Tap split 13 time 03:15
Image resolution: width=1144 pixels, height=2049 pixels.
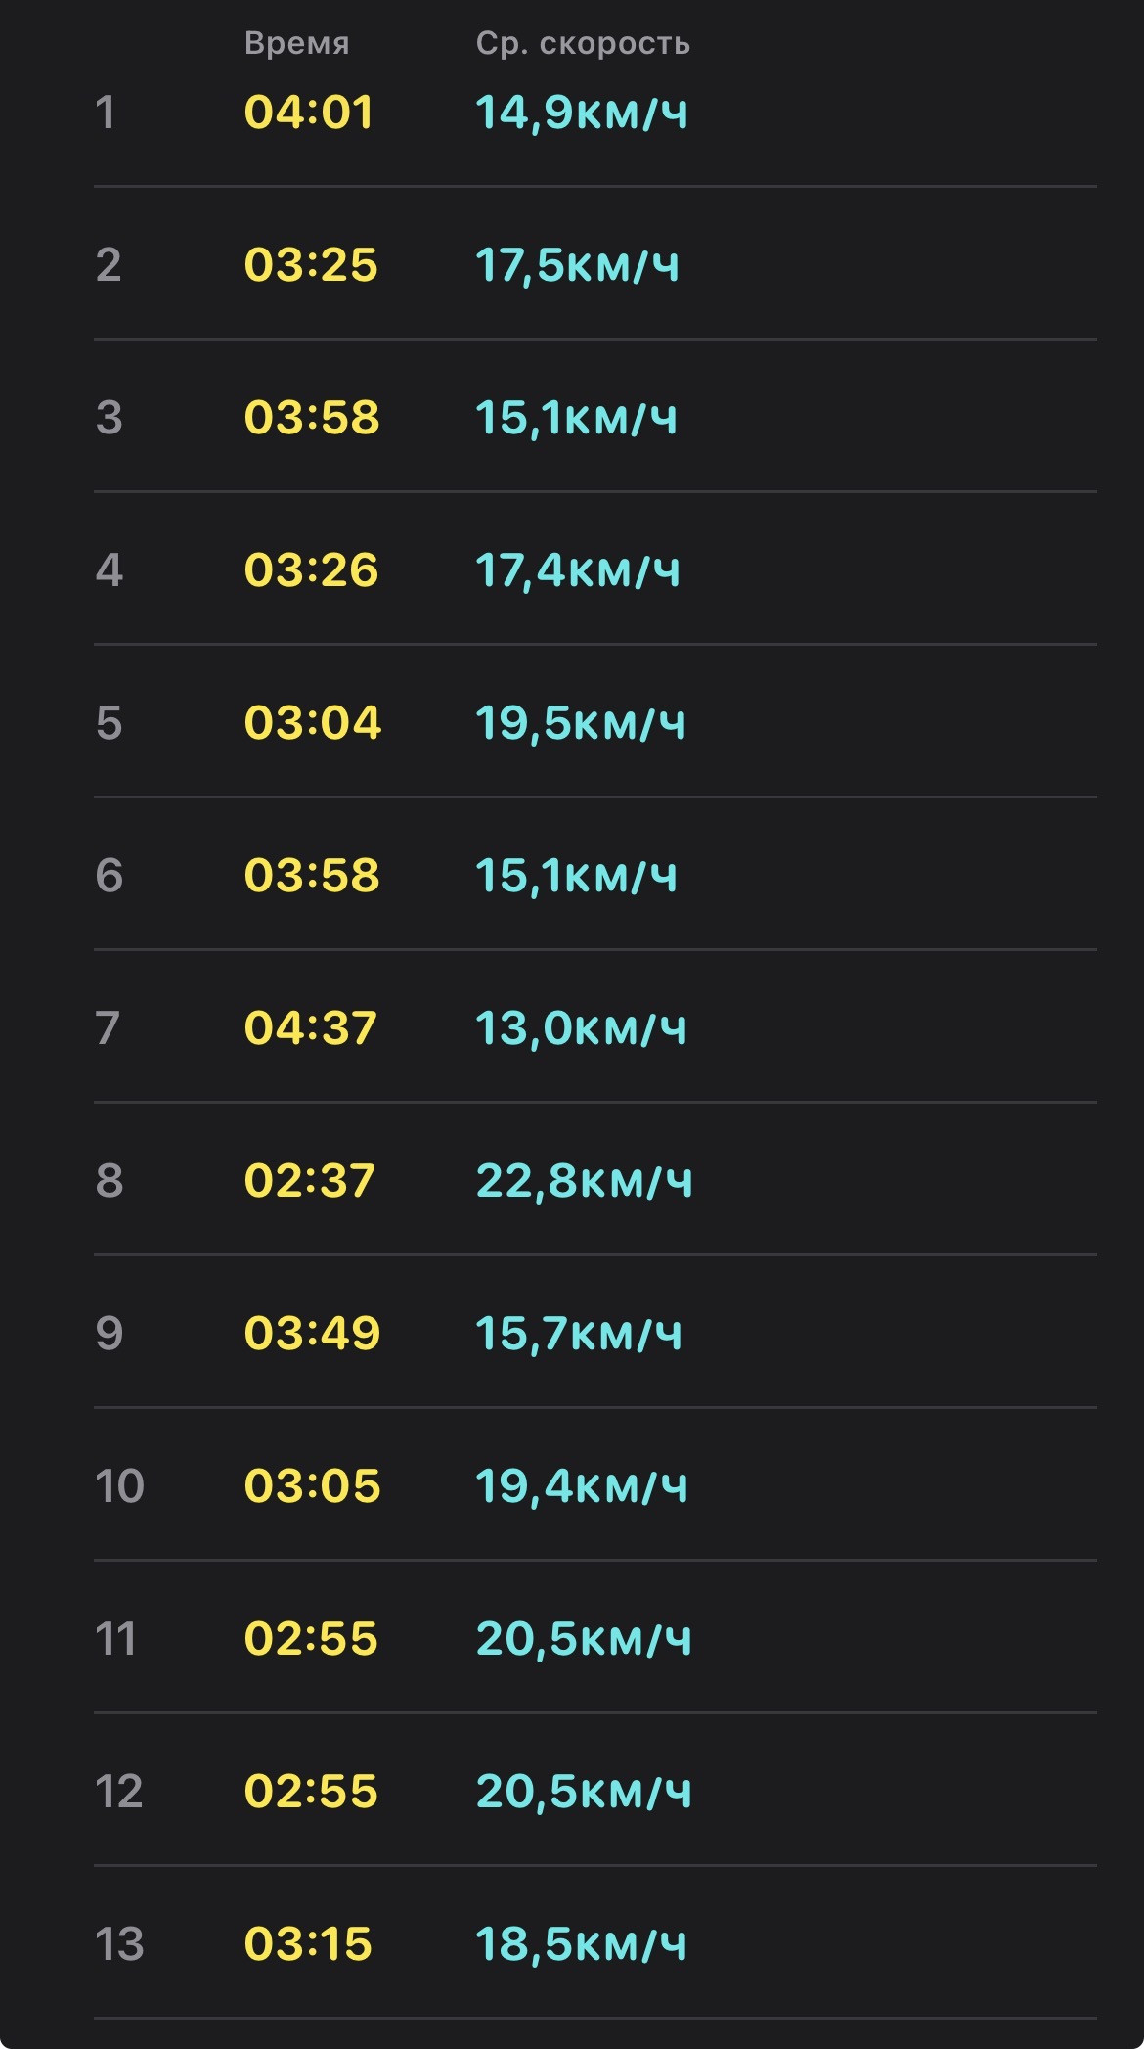click(x=308, y=1943)
